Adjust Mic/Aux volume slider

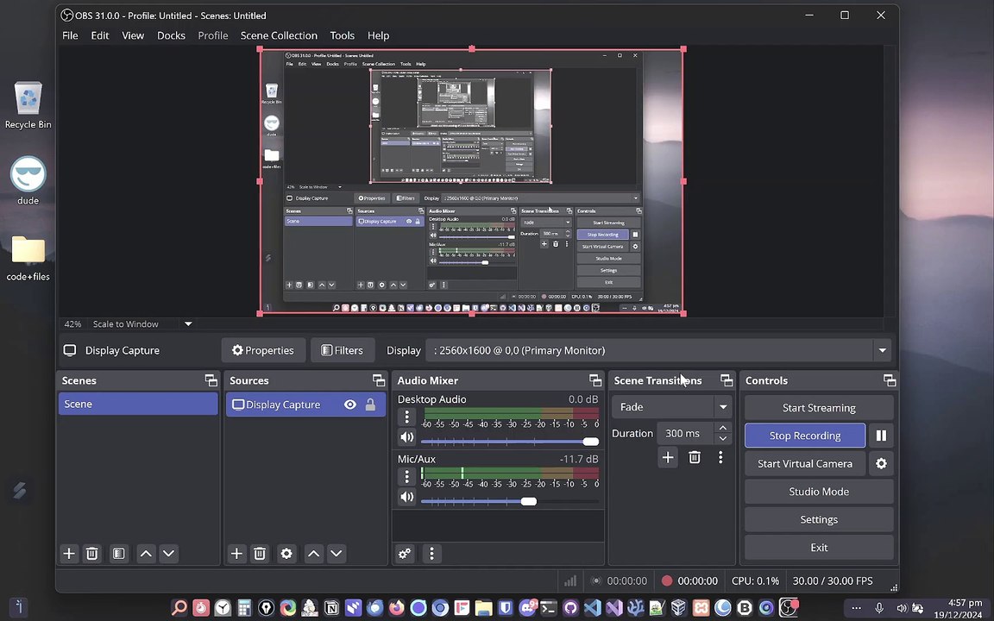[x=510, y=501]
